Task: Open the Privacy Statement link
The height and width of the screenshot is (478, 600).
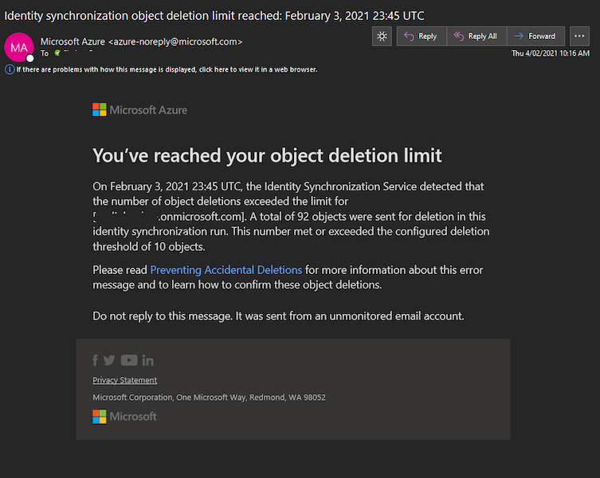Action: pos(125,380)
